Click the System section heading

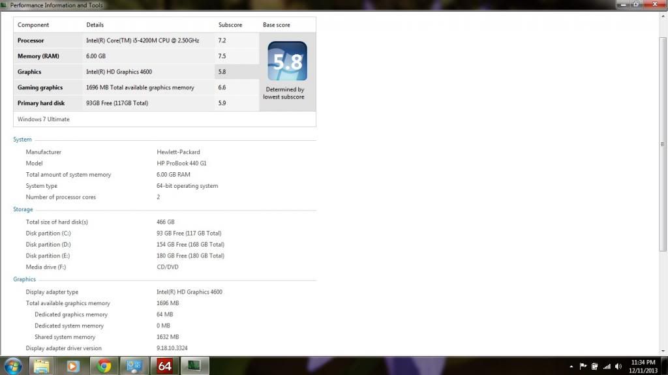(x=22, y=140)
